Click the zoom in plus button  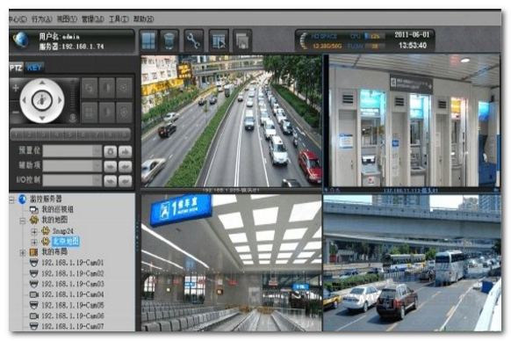[x=15, y=88]
